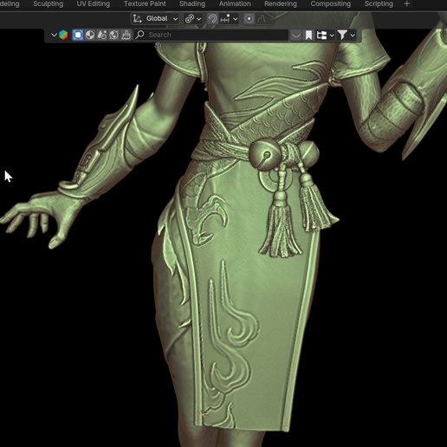Expand the display mode hierarchy dropdown

click(x=325, y=36)
